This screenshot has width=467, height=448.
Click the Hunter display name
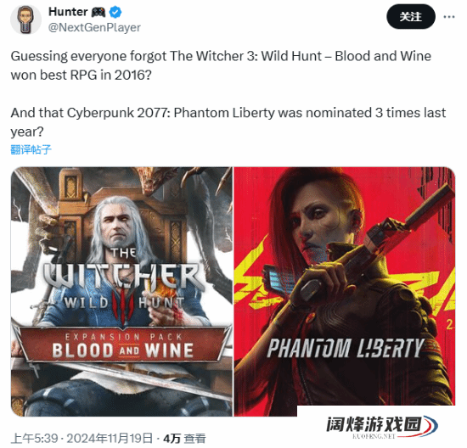(68, 12)
